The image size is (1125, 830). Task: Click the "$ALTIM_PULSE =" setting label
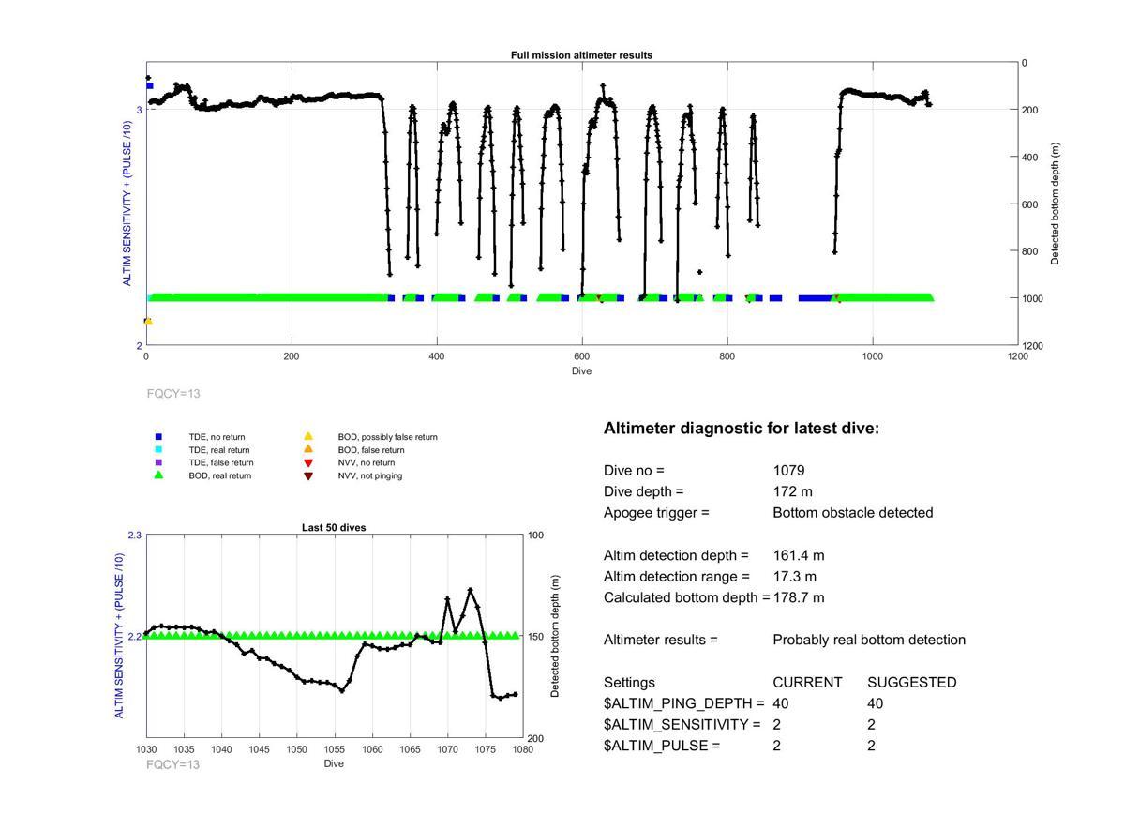(663, 746)
